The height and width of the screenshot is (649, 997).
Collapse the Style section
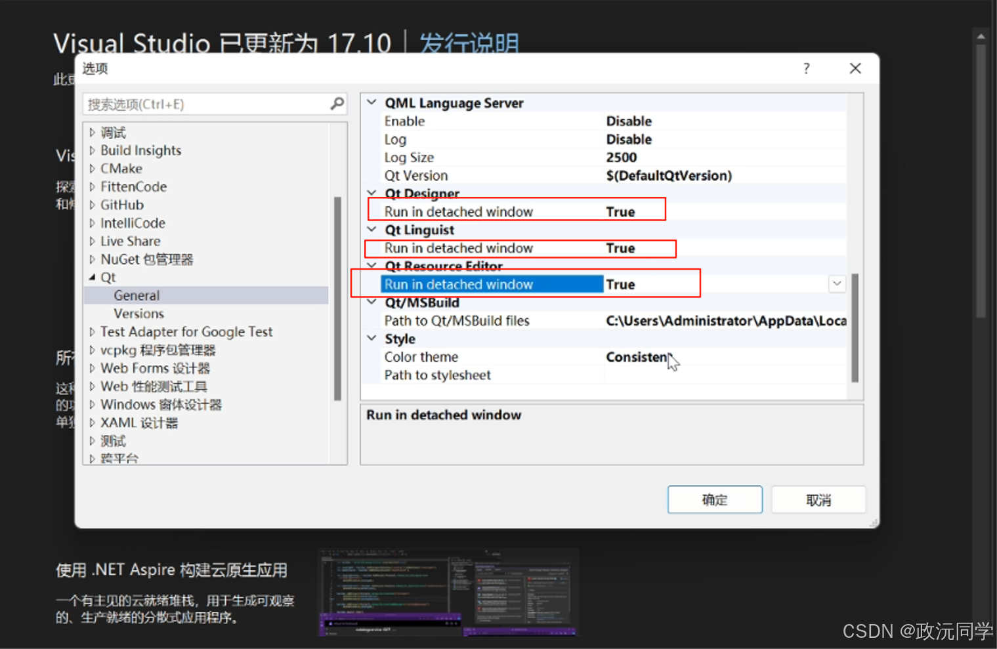coord(371,339)
